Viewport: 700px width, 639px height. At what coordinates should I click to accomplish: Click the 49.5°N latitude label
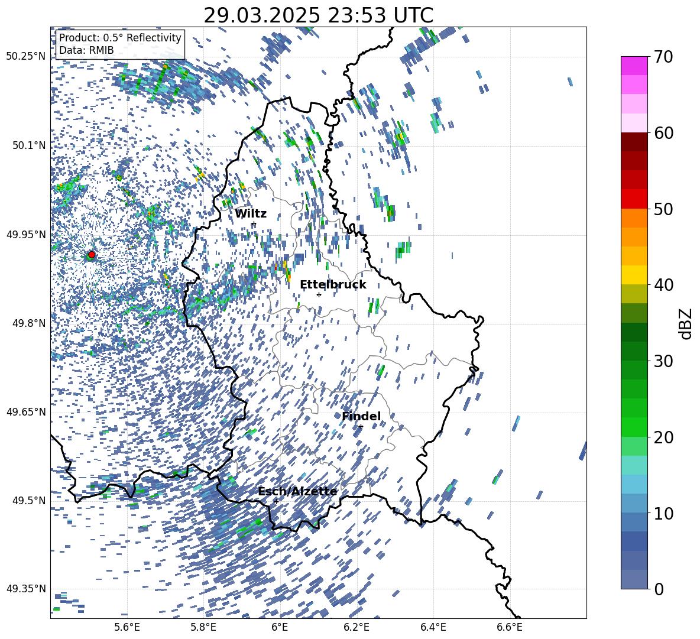[x=30, y=500]
